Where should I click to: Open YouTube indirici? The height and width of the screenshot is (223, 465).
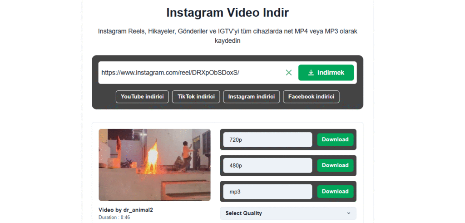tap(142, 97)
